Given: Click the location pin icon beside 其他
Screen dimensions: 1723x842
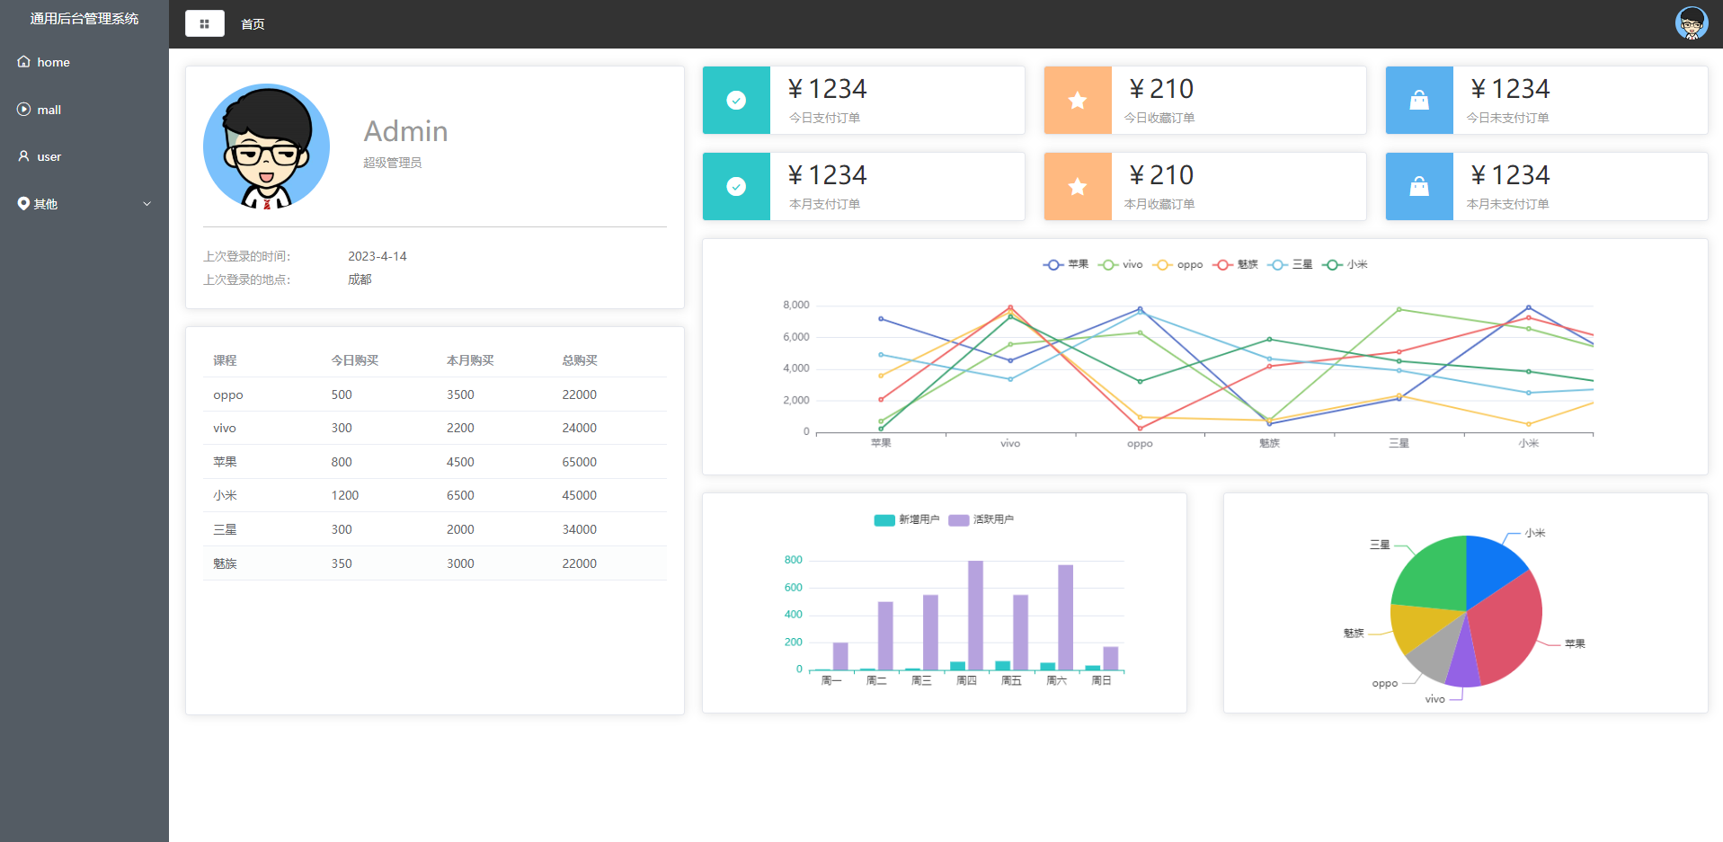Looking at the screenshot, I should pos(23,203).
